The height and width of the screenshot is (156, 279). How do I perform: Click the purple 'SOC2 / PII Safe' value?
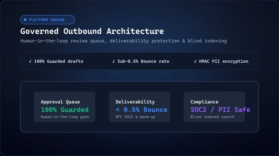pos(220,110)
